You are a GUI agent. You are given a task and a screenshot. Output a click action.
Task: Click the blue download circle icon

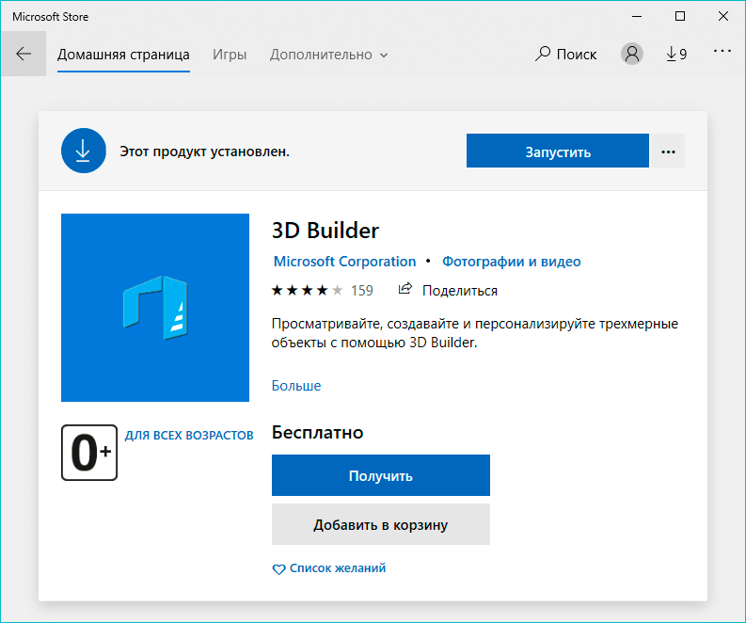84,151
